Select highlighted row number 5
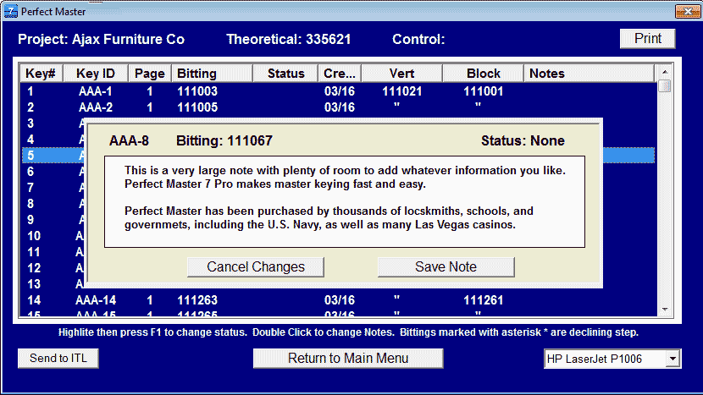 [x=30, y=156]
